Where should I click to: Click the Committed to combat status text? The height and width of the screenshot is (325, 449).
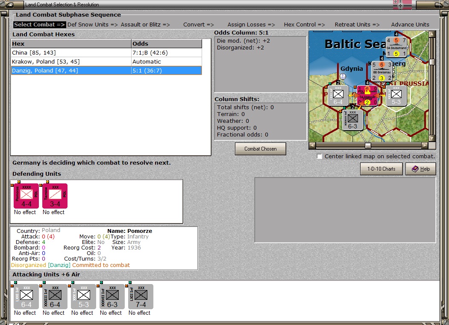point(101,265)
